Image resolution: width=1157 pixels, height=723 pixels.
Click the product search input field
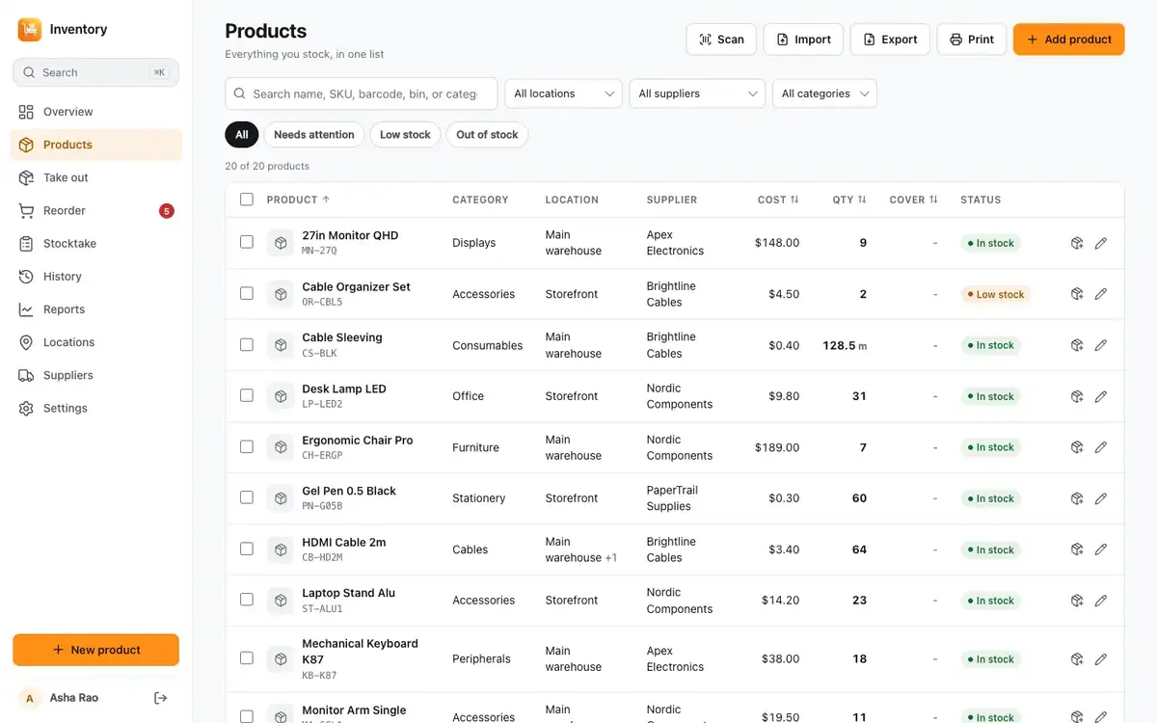click(x=362, y=94)
